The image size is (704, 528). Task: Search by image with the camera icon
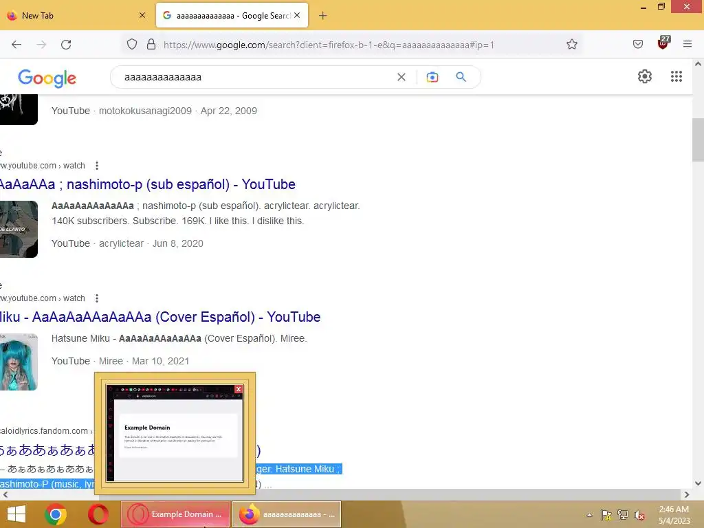pyautogui.click(x=432, y=77)
